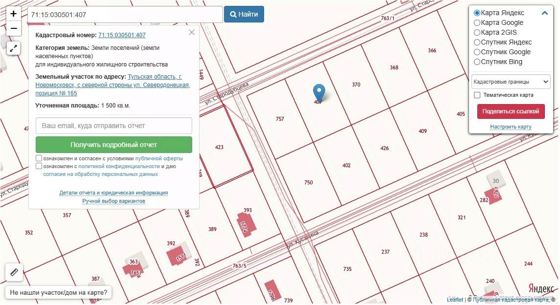560x305 pixels.
Task: Close the parcel info popup
Action: 192,32
